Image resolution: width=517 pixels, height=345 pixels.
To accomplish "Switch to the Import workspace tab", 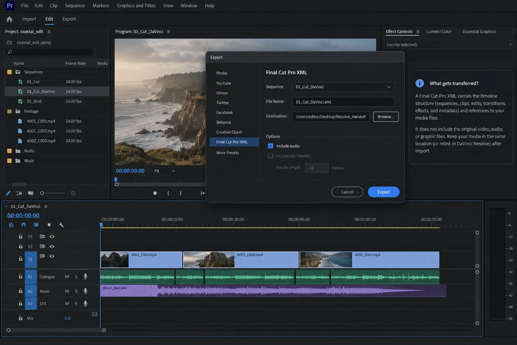I will coord(29,19).
